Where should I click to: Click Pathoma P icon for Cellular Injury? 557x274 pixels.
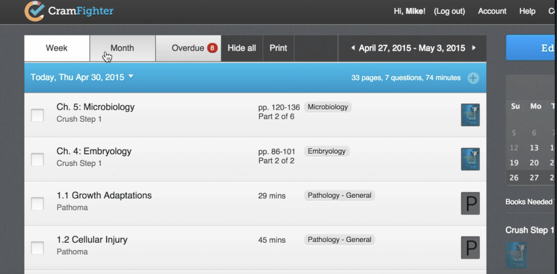coord(470,248)
